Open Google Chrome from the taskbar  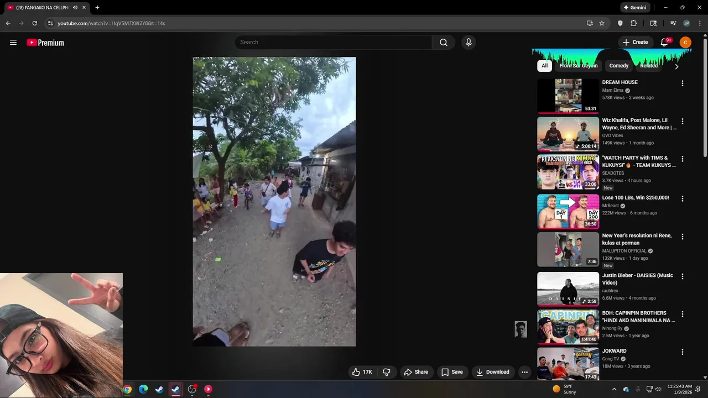[x=127, y=389]
